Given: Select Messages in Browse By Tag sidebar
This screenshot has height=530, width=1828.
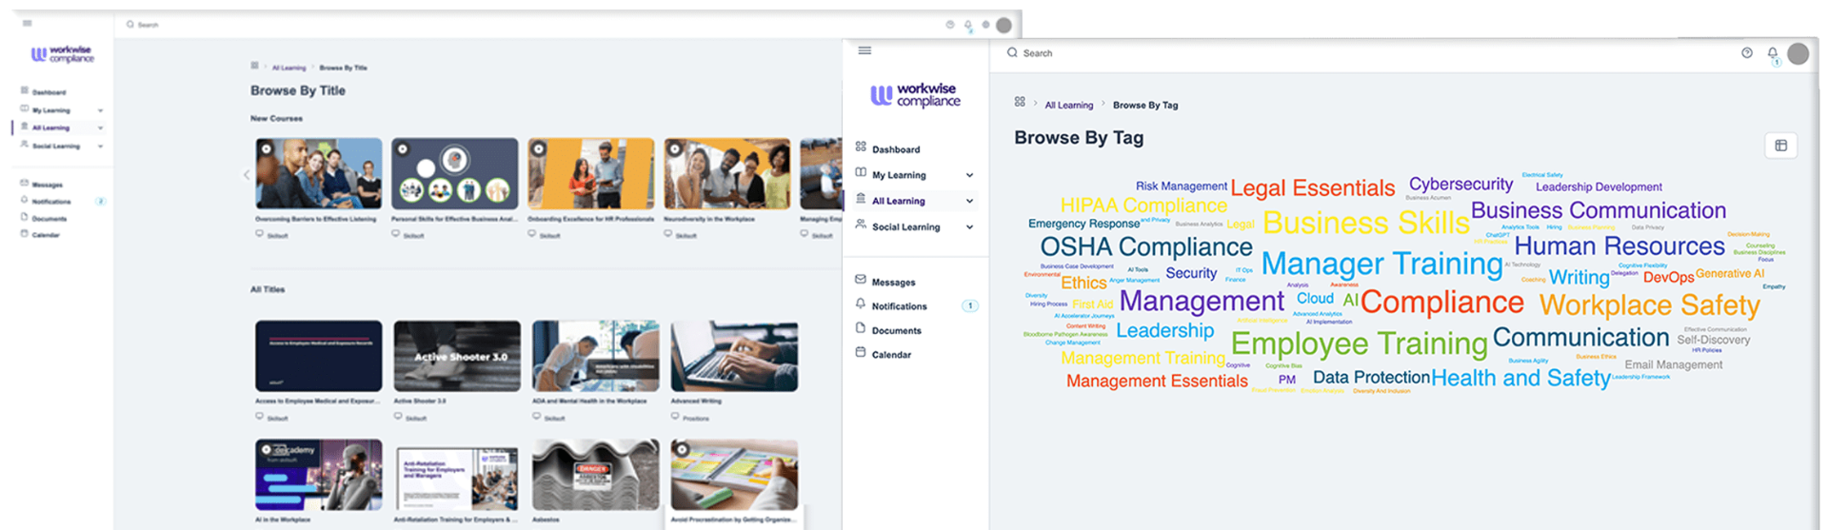Looking at the screenshot, I should tap(893, 283).
